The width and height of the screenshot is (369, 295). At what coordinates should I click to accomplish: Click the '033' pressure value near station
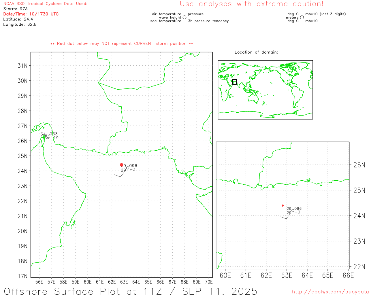(54, 134)
